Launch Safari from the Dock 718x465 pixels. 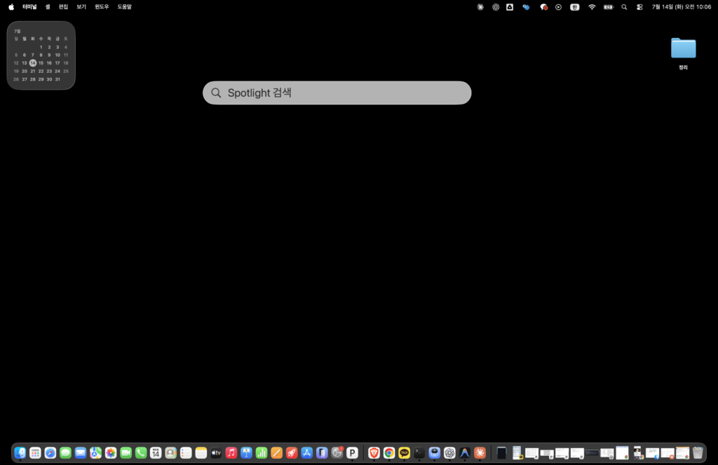50,452
